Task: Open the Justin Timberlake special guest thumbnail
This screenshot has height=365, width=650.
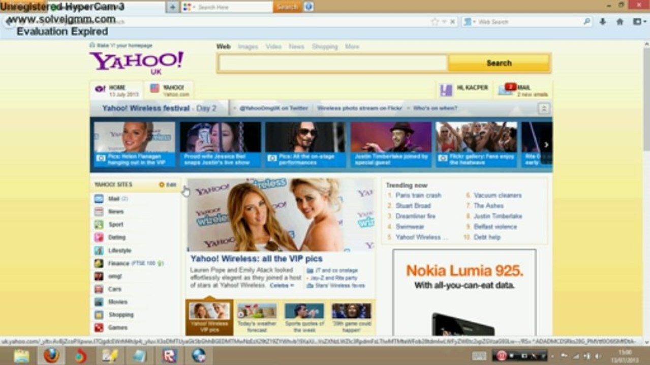Action: [391, 144]
